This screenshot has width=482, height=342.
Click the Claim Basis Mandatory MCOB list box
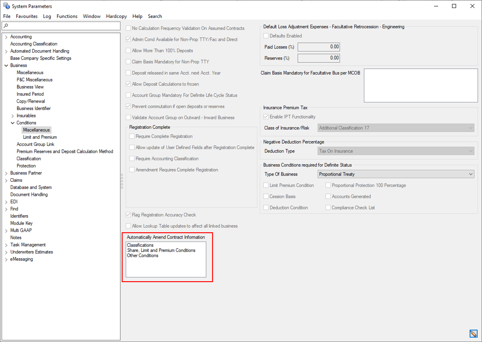pyautogui.click(x=421, y=85)
